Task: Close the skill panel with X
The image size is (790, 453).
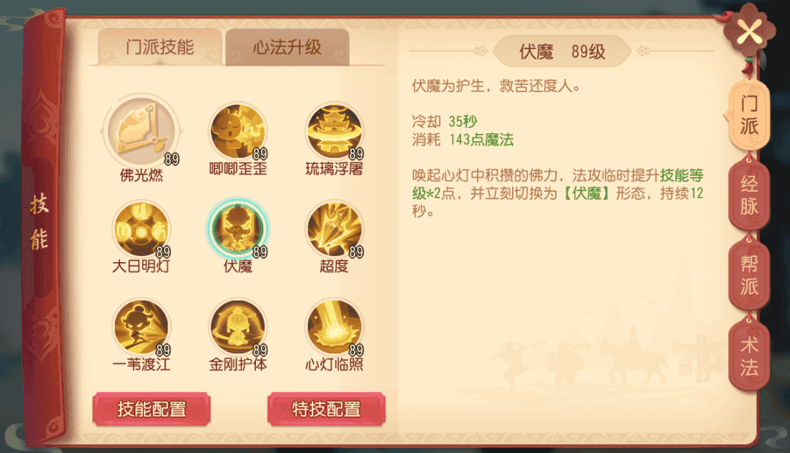Action: 750,31
